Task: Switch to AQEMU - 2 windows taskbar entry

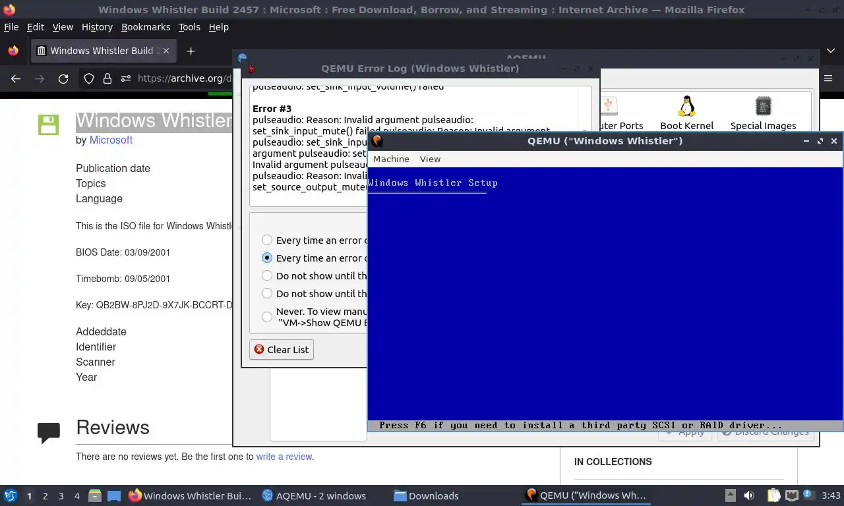Action: [314, 495]
